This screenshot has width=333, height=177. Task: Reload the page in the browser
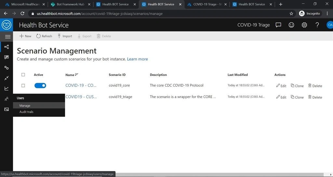coord(22,14)
